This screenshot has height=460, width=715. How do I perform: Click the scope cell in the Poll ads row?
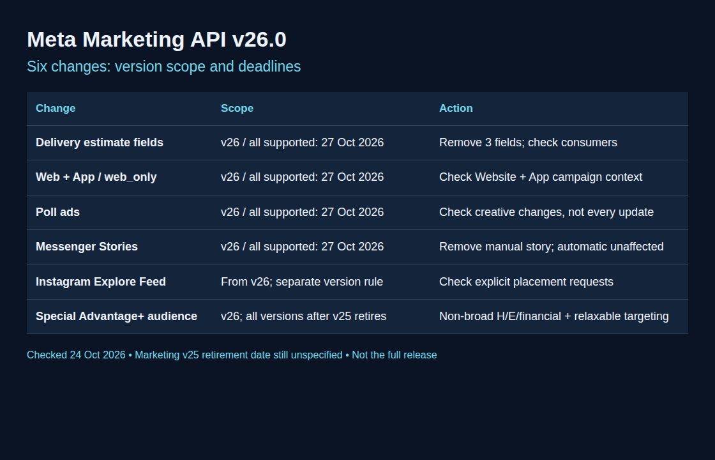tap(303, 212)
